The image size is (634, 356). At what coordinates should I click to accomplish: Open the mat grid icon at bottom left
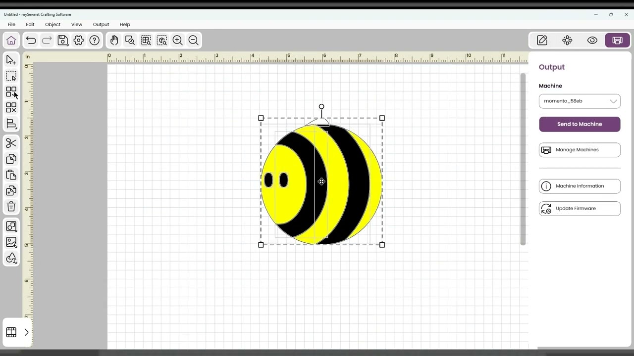pyautogui.click(x=11, y=332)
